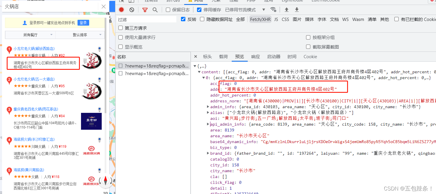Click red marker number 3
Image resolution: width=436 pixels, height=194 pixels.
9,110
